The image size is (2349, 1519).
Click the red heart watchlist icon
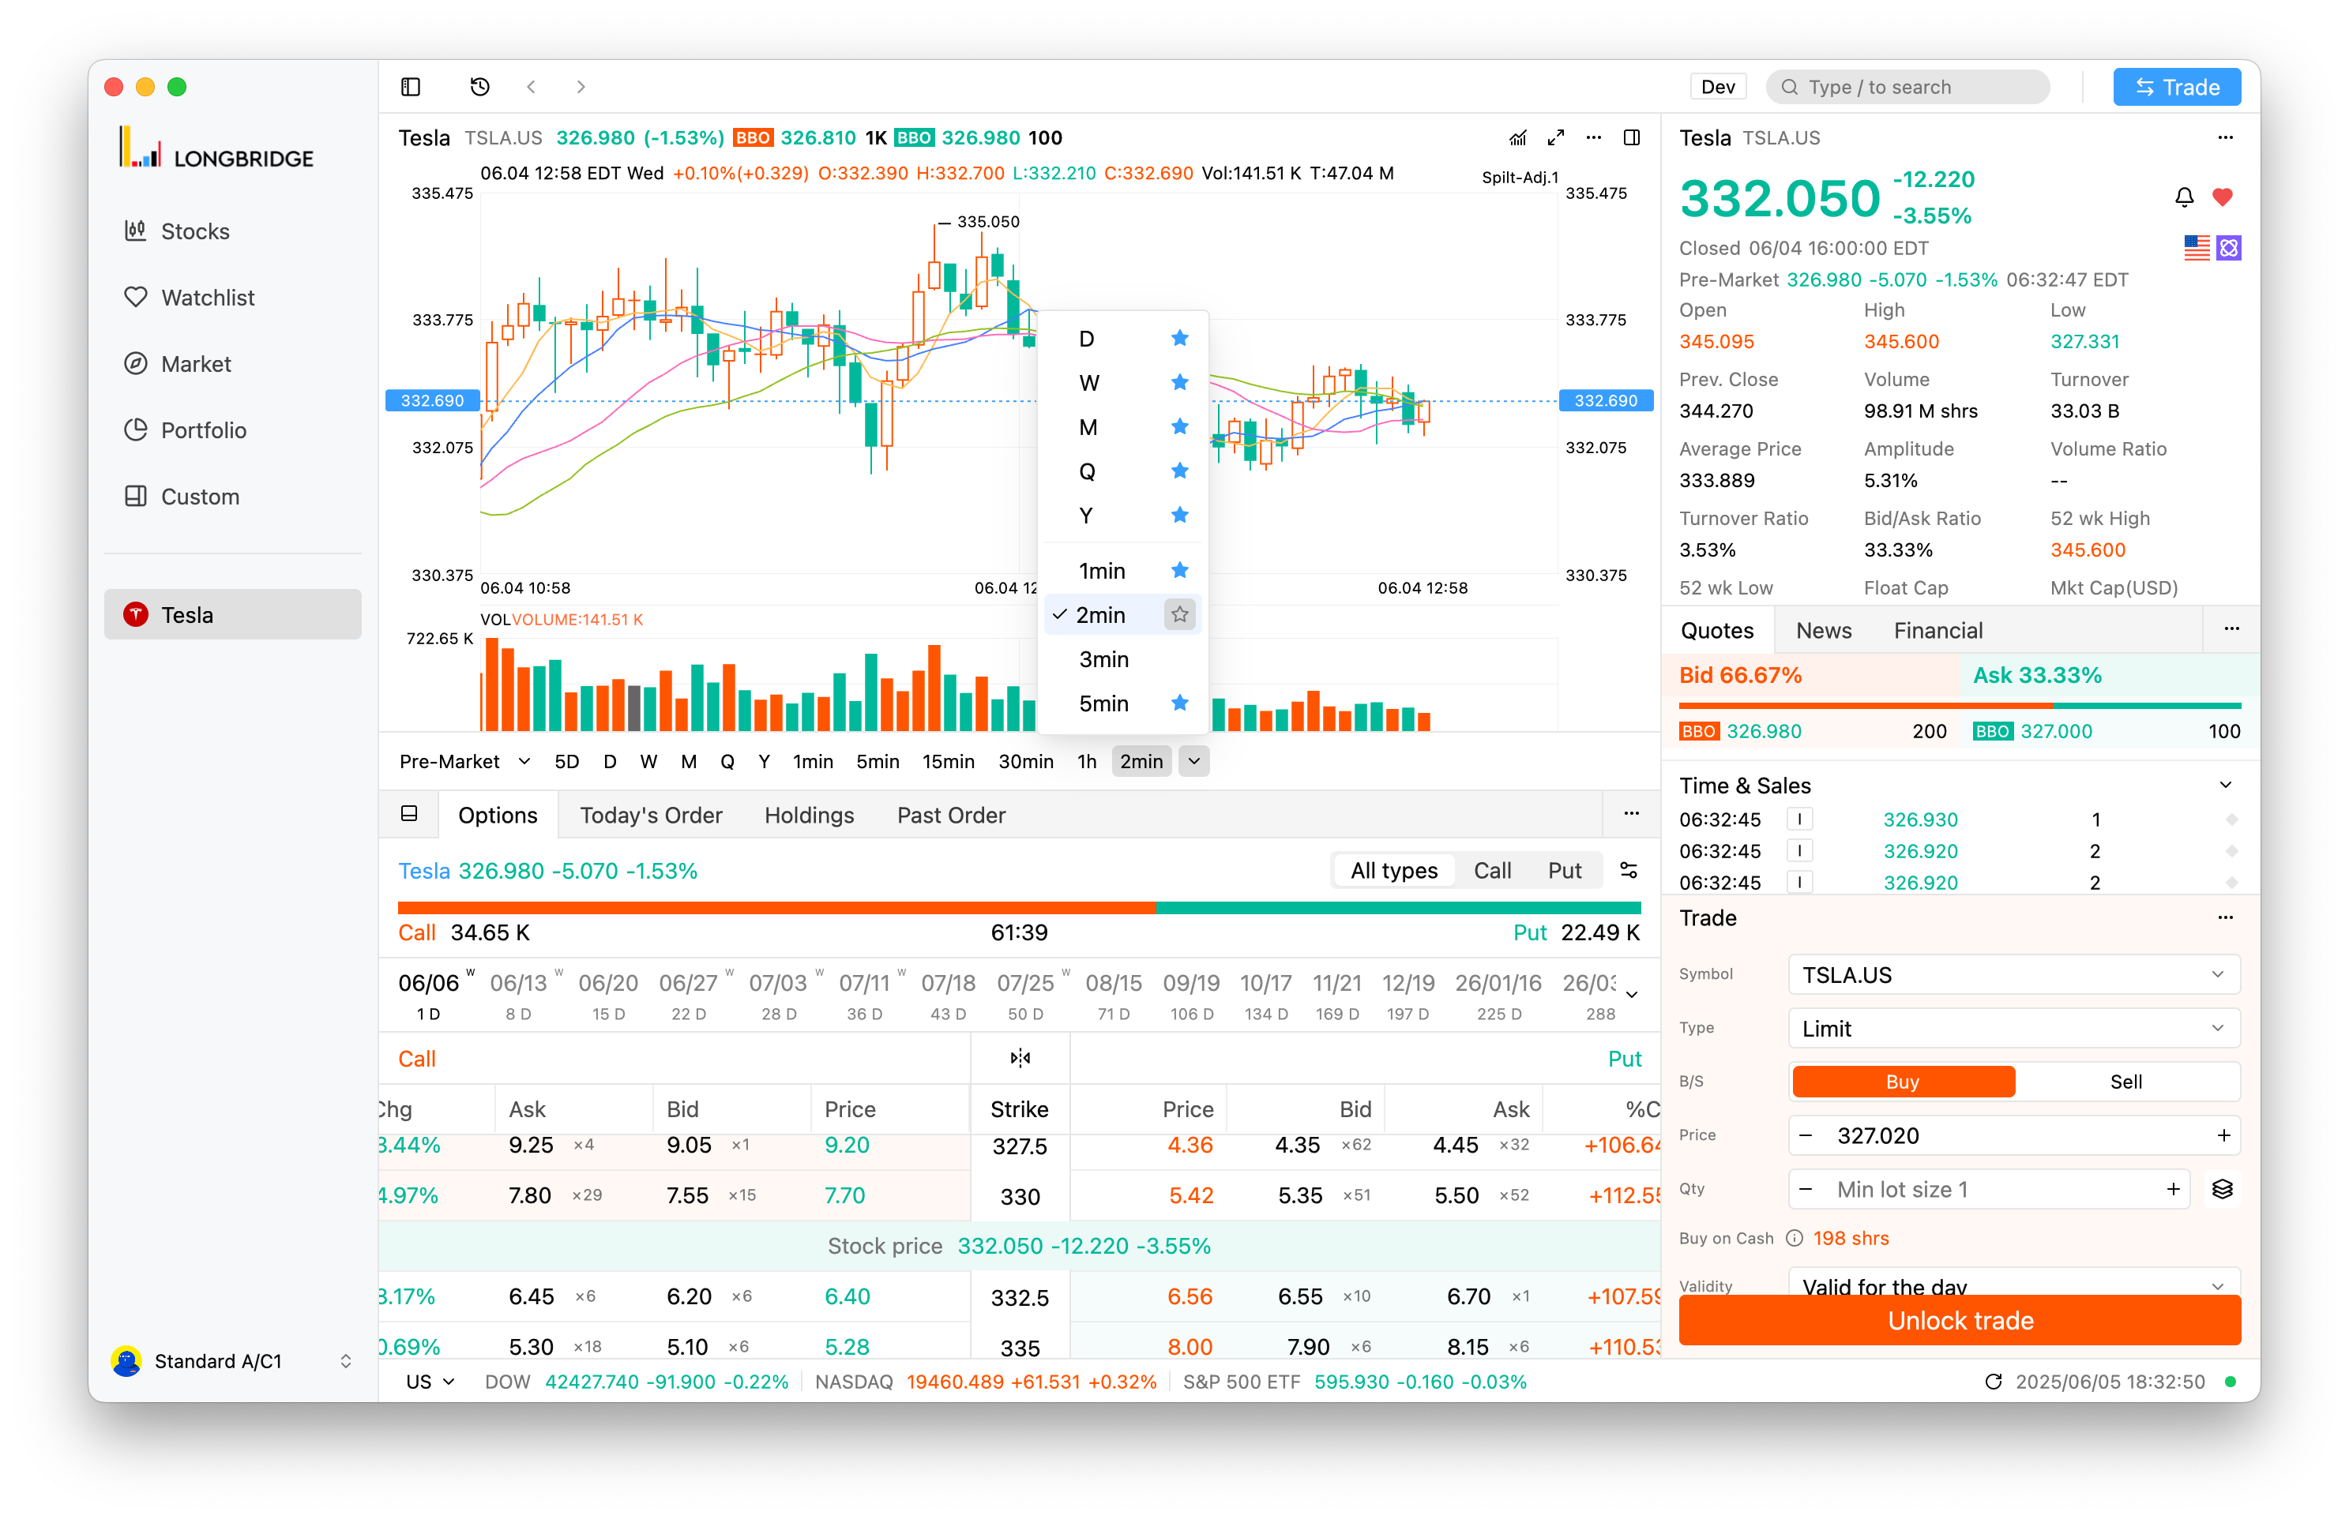coord(2223,197)
